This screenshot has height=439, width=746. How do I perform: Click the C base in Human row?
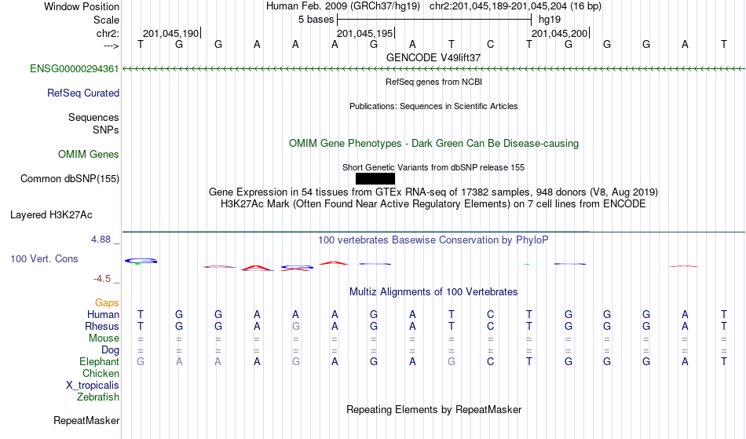490,314
